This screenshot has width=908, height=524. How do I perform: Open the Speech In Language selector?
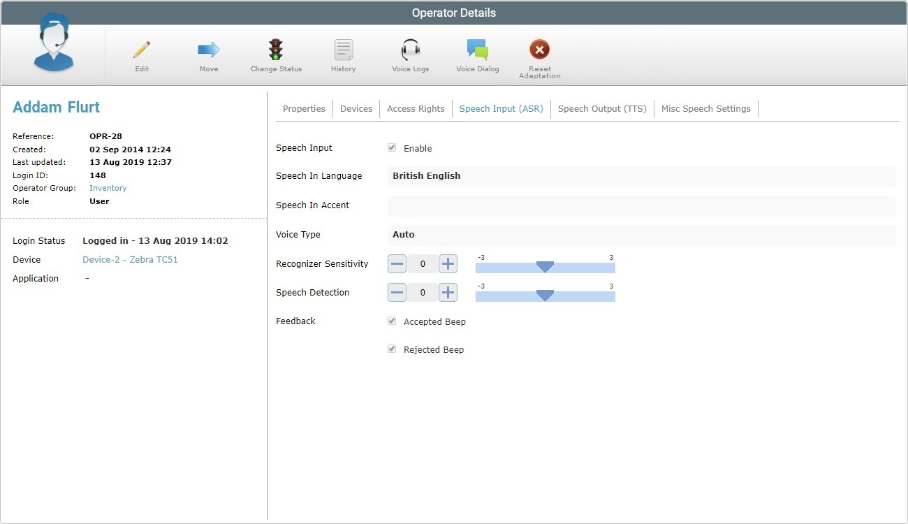click(x=641, y=175)
